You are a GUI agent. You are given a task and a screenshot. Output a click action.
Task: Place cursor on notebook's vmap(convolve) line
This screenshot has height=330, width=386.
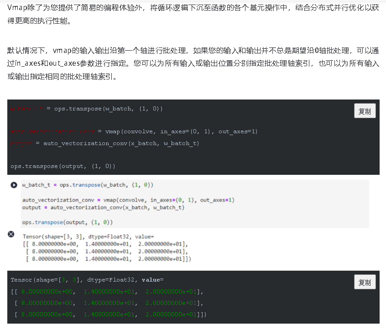point(128,200)
